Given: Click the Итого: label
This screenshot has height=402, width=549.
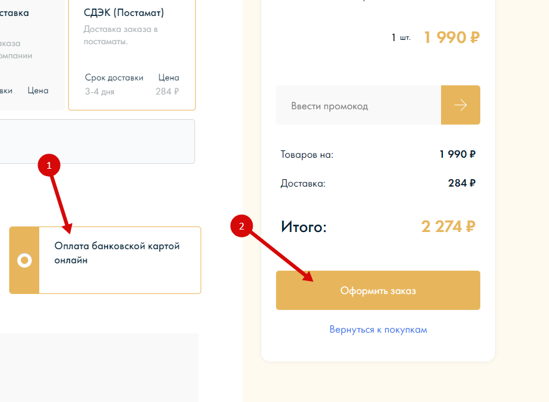Looking at the screenshot, I should [304, 227].
